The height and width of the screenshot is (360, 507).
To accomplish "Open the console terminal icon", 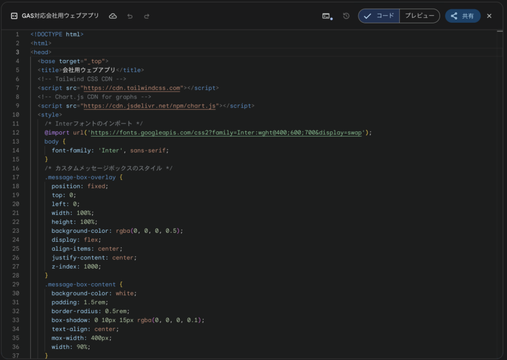I will click(326, 16).
